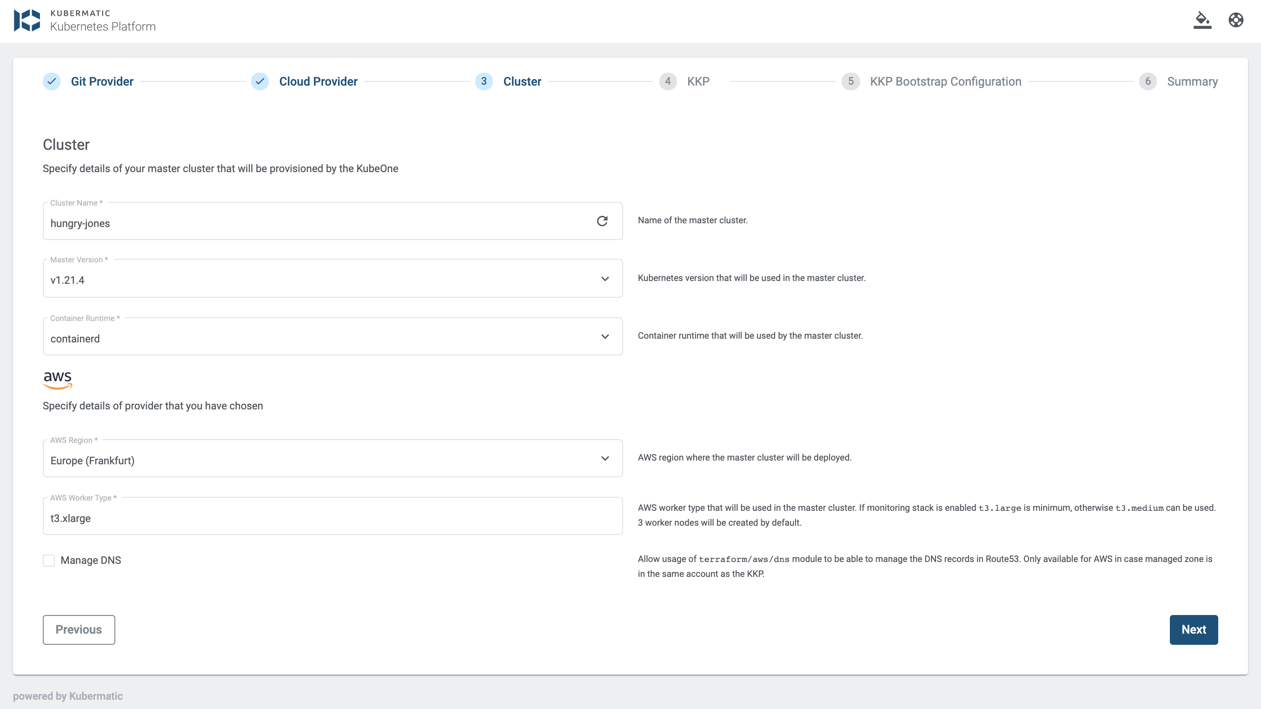
Task: Click the Next button
Action: tap(1194, 629)
